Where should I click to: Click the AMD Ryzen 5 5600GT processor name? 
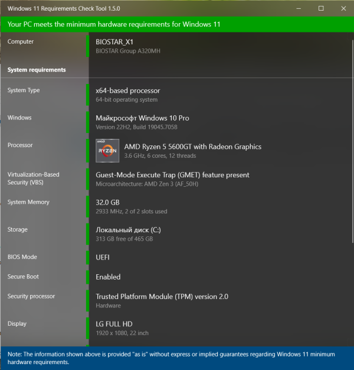click(x=193, y=147)
